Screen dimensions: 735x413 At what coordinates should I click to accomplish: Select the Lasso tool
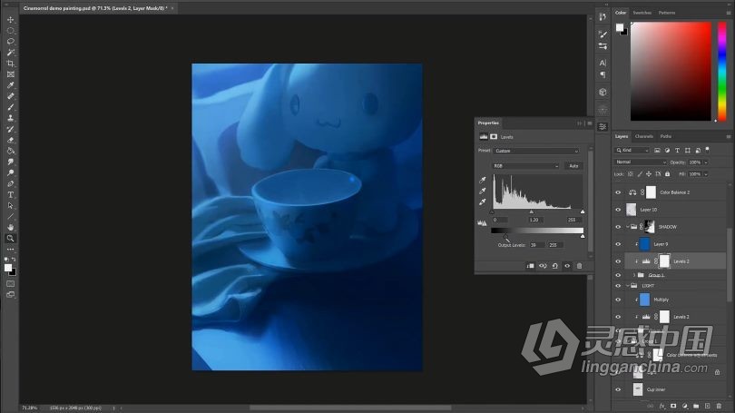tap(10, 41)
